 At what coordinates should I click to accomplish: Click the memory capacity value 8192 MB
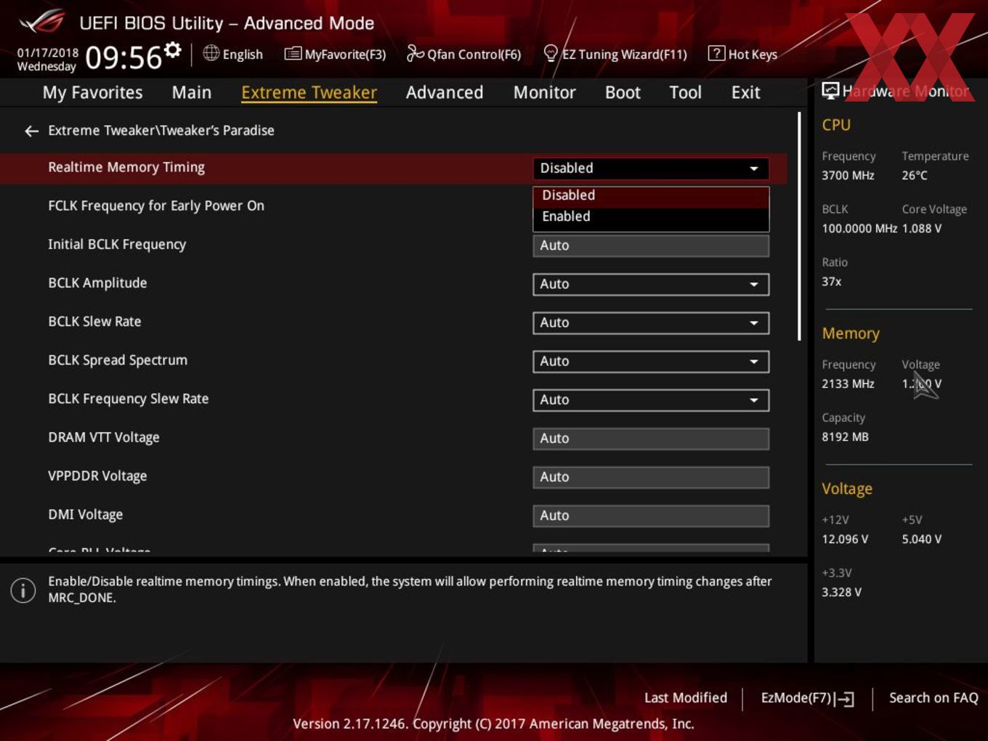845,437
